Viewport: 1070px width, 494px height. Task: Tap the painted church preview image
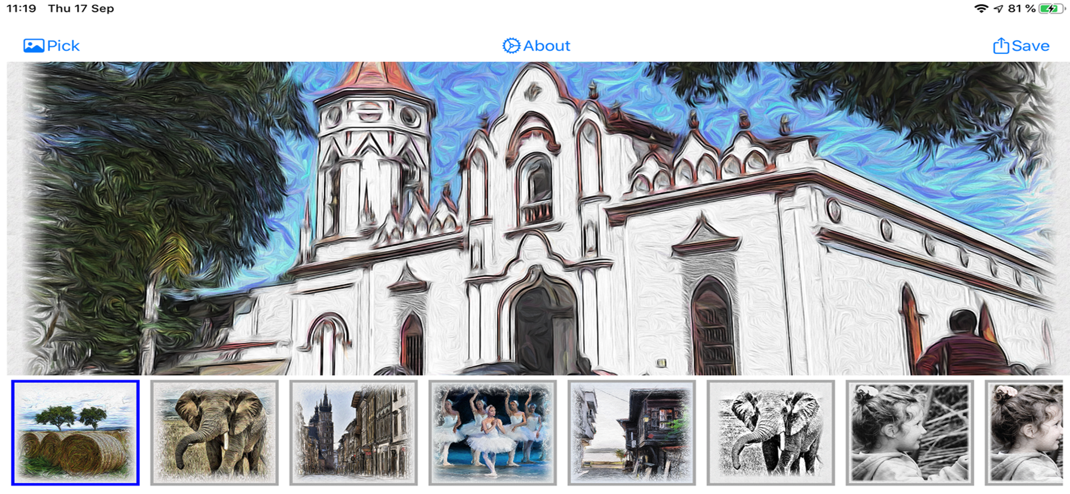tap(538, 218)
